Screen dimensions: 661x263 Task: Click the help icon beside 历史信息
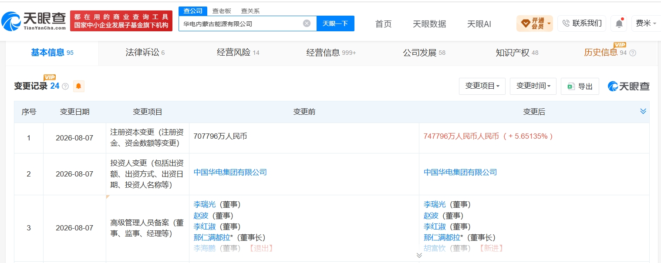click(x=633, y=53)
